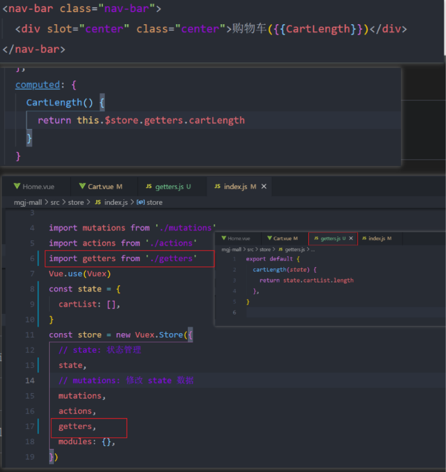Click cartLength(state) { in getters.js
446x472 pixels.
tap(285, 269)
